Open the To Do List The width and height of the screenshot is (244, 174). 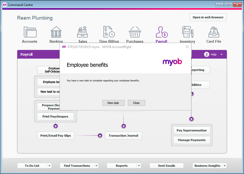tap(32, 166)
